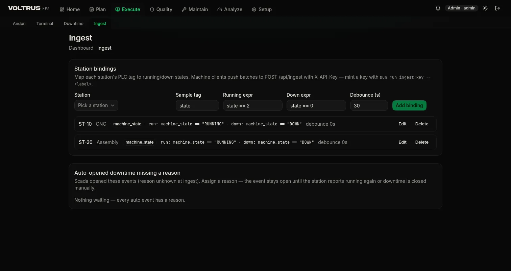Viewport: 511px width, 271px height.
Task: Delete the ST-20 Assembly binding
Action: pos(422,142)
